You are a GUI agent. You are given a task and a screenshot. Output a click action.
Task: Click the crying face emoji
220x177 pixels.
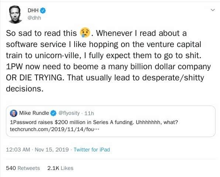[x=85, y=33]
